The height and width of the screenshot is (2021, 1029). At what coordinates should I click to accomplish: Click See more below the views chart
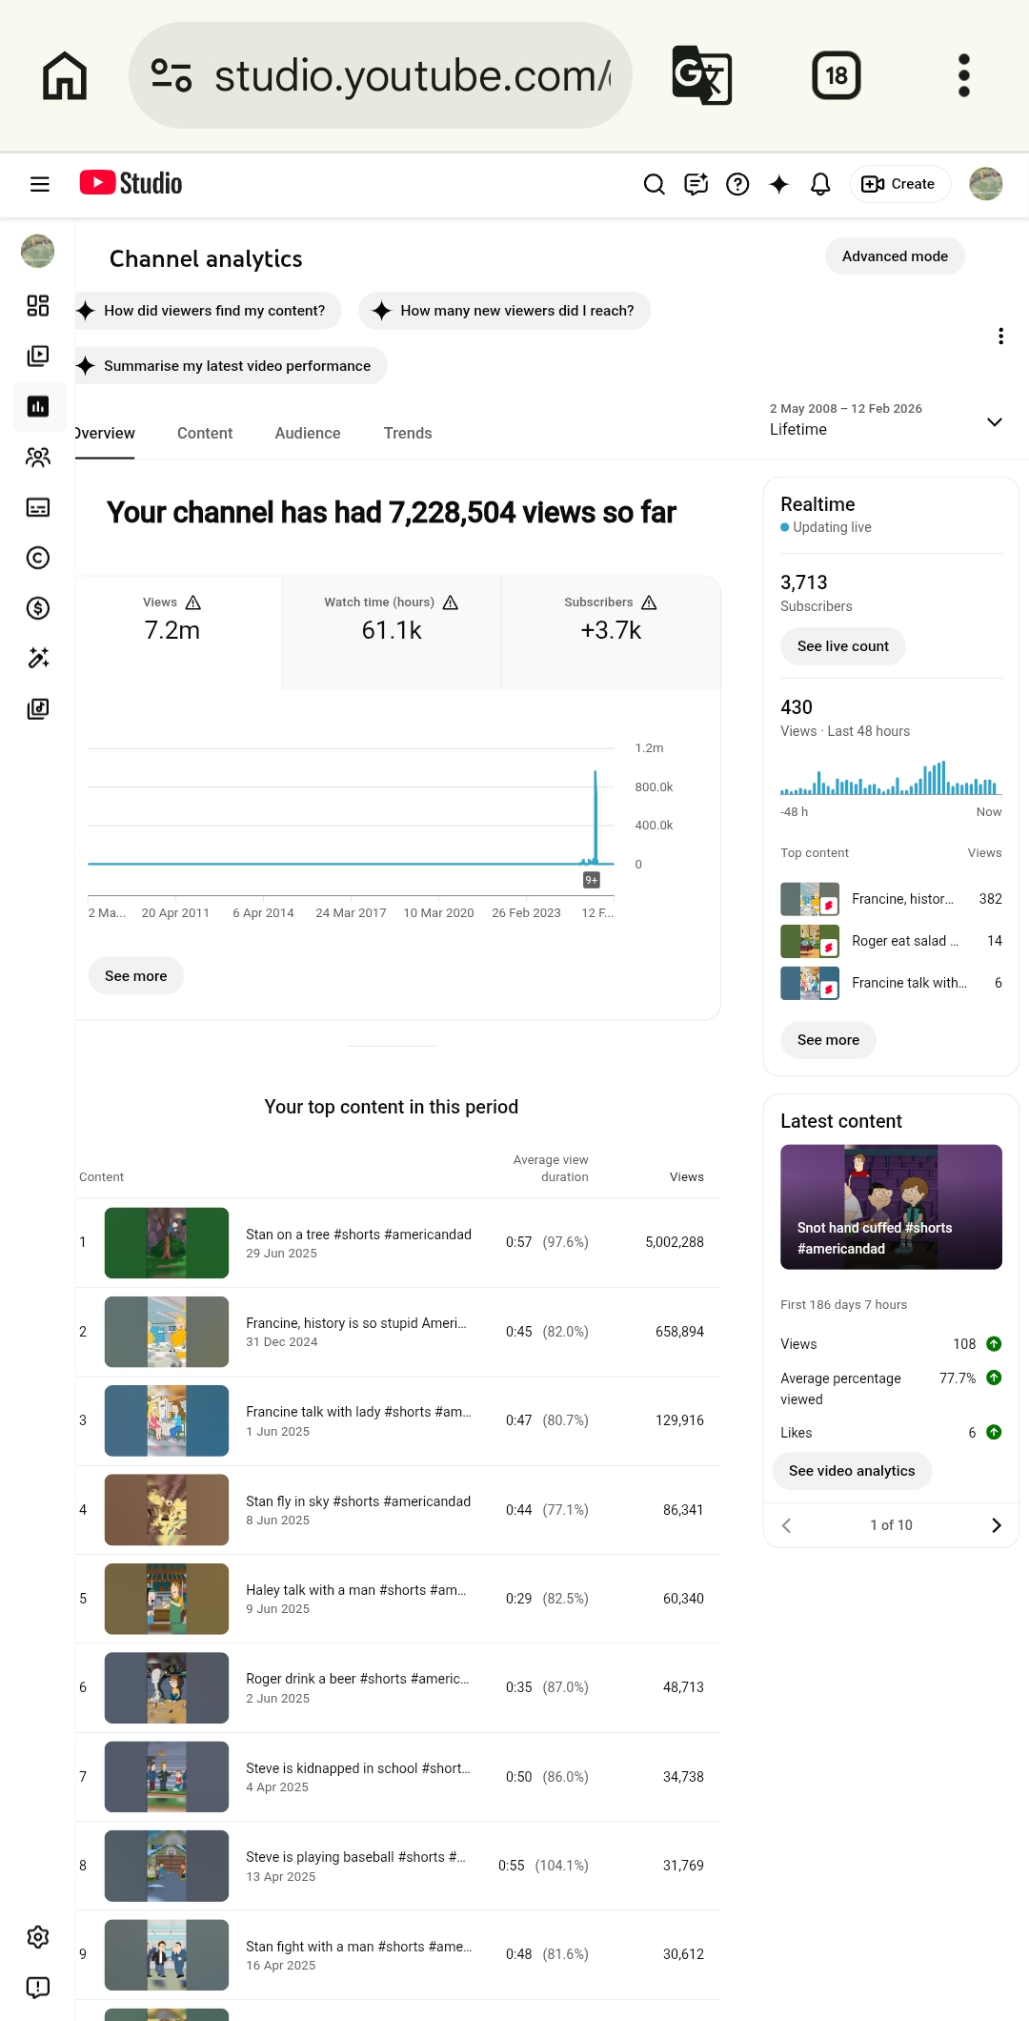[x=136, y=976]
